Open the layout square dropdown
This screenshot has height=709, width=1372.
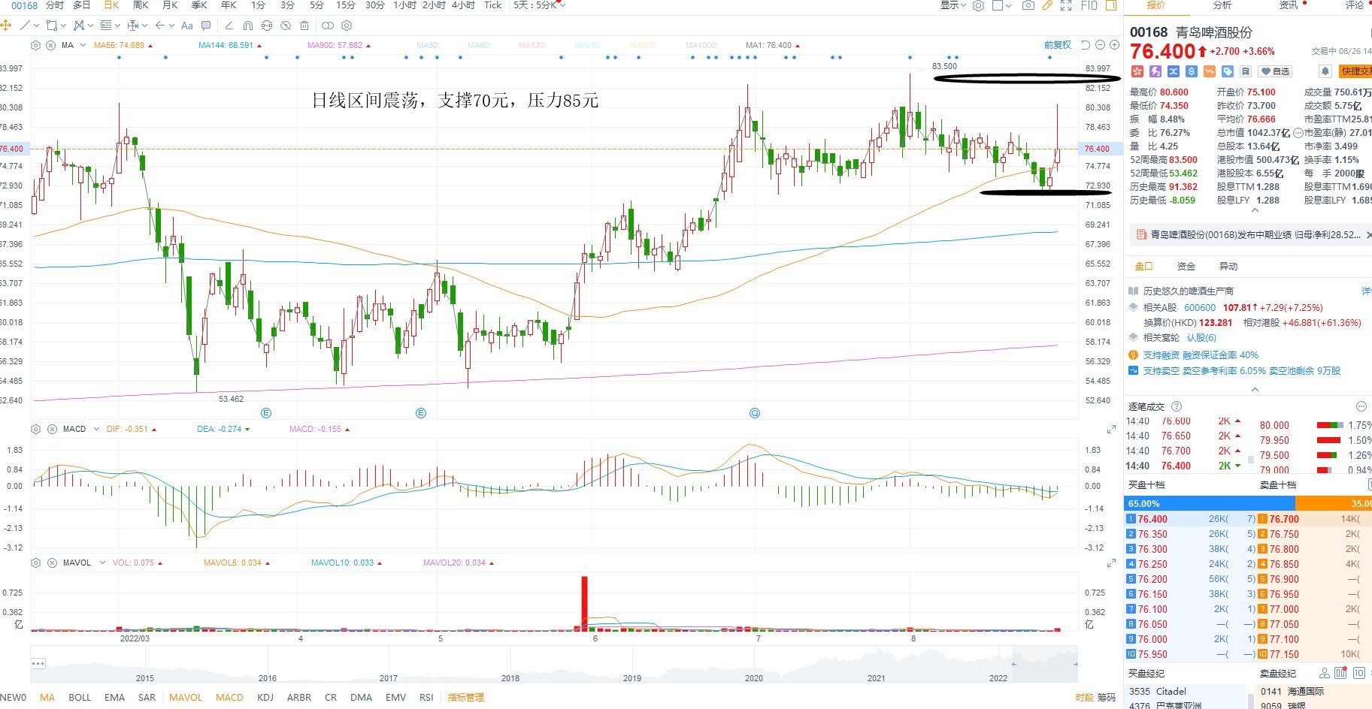(1002, 5)
